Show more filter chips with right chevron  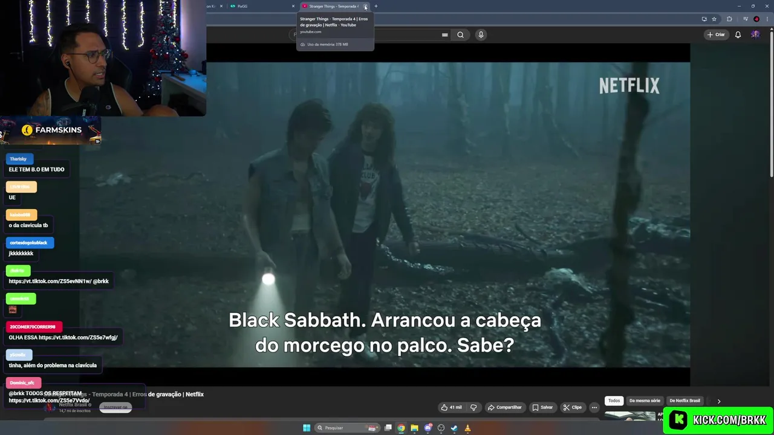(718, 401)
